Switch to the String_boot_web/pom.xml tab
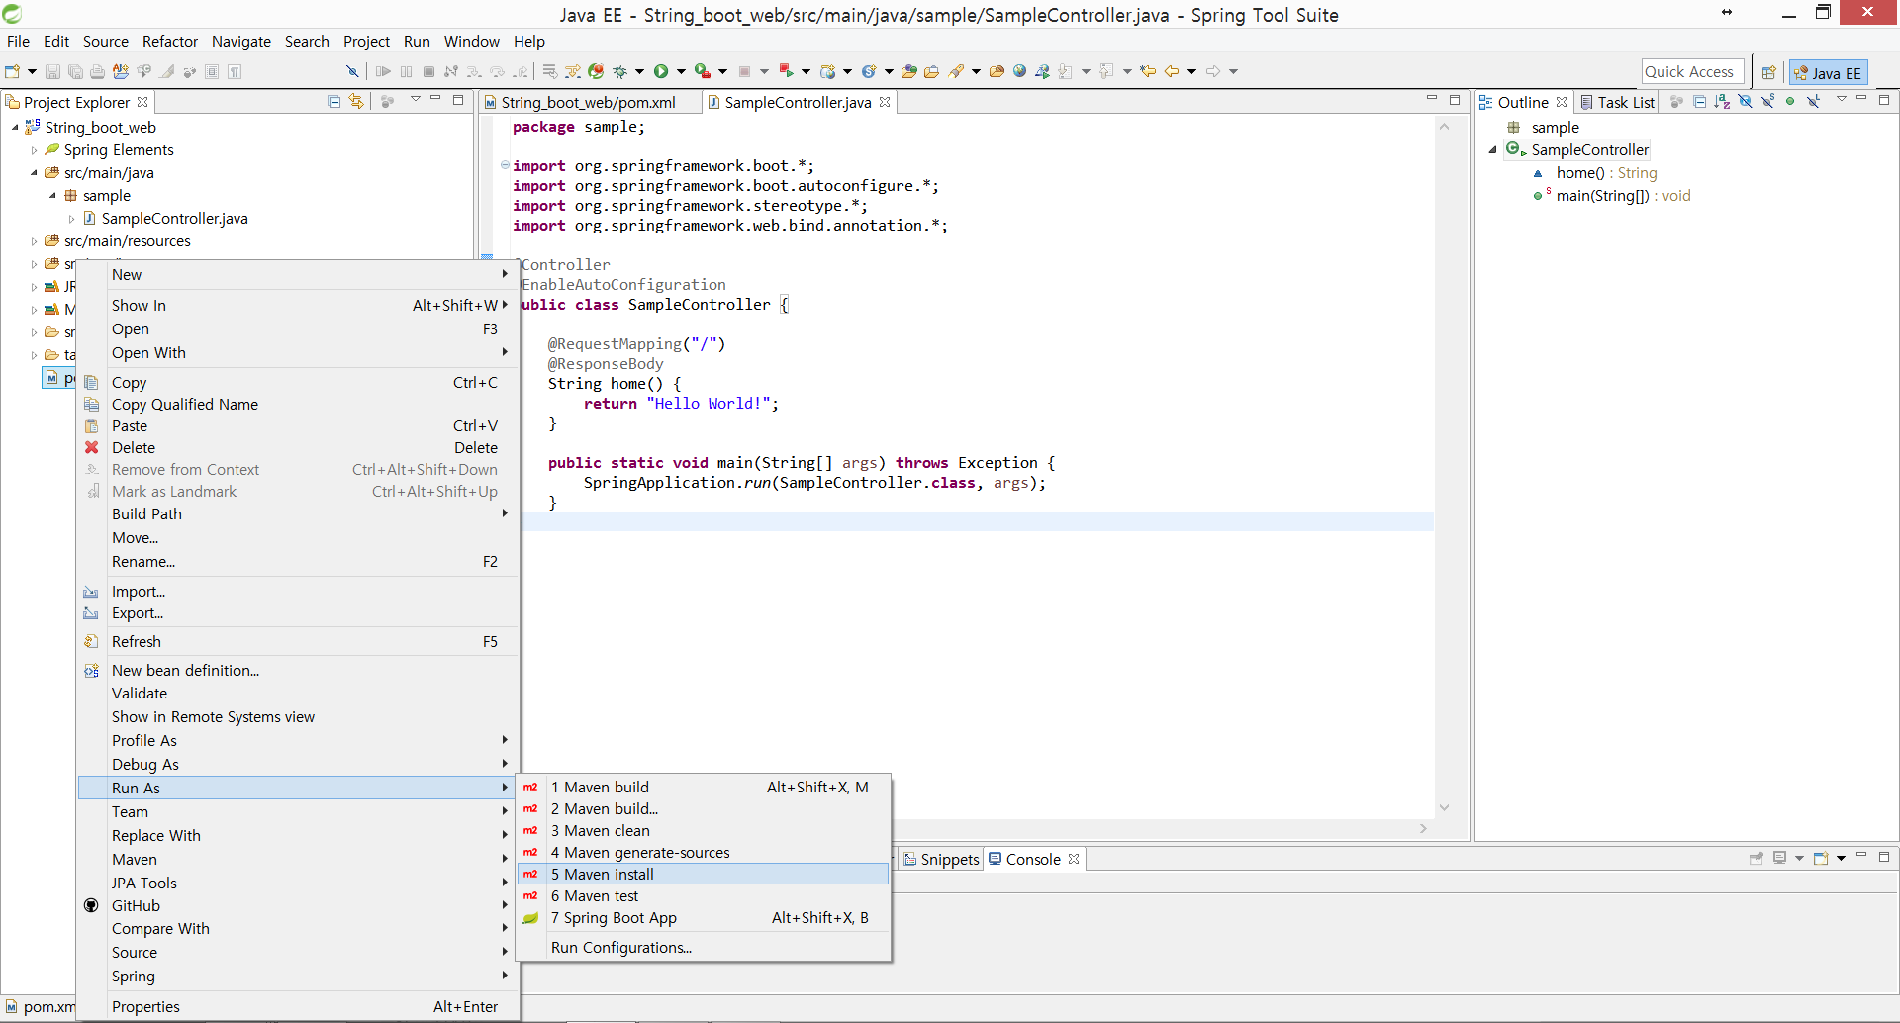The width and height of the screenshot is (1900, 1023). pos(589,102)
